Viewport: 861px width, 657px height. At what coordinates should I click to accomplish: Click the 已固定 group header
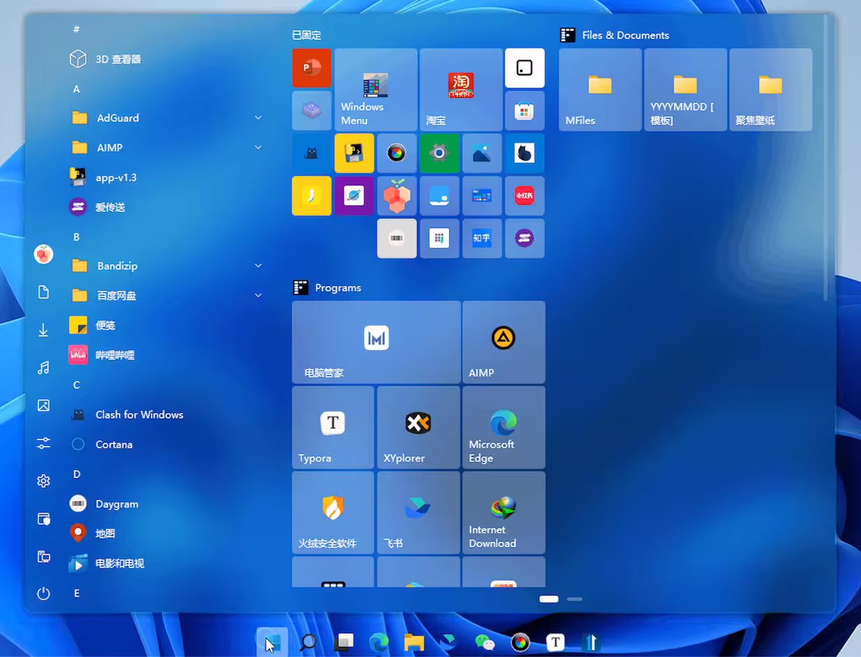pyautogui.click(x=307, y=35)
